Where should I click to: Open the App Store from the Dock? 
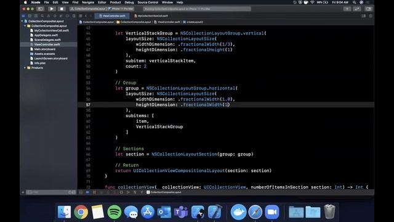[148, 212]
